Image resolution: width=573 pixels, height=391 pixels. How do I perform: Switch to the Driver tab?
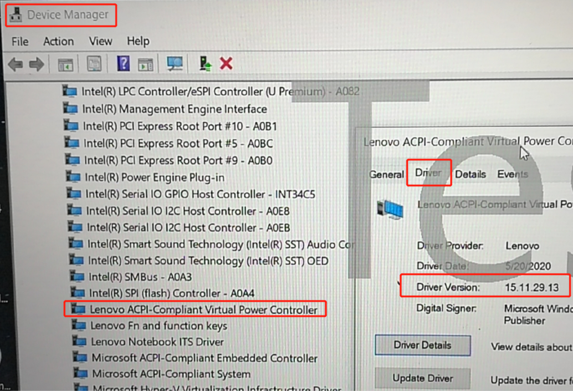click(x=429, y=172)
